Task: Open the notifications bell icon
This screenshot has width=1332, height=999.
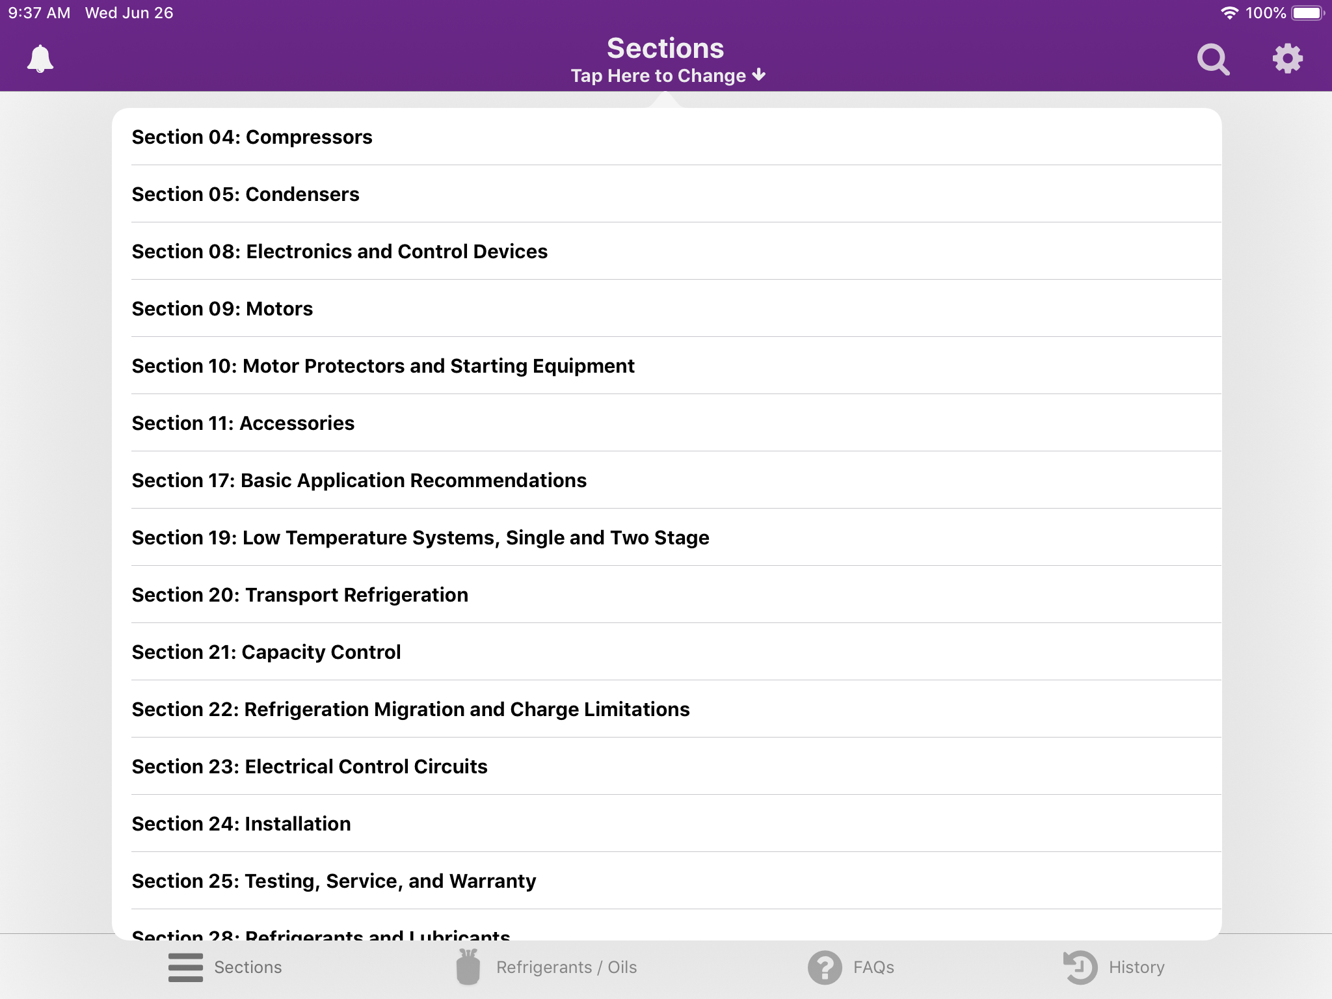Action: (x=40, y=58)
